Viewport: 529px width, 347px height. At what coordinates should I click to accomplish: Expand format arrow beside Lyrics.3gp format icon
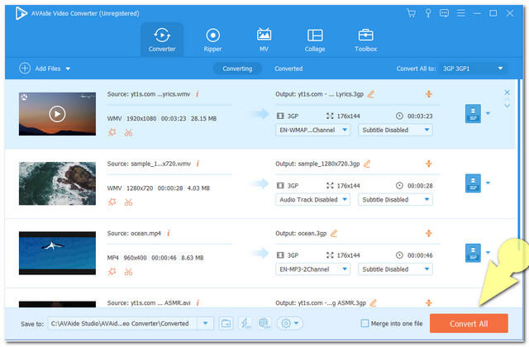pyautogui.click(x=488, y=114)
